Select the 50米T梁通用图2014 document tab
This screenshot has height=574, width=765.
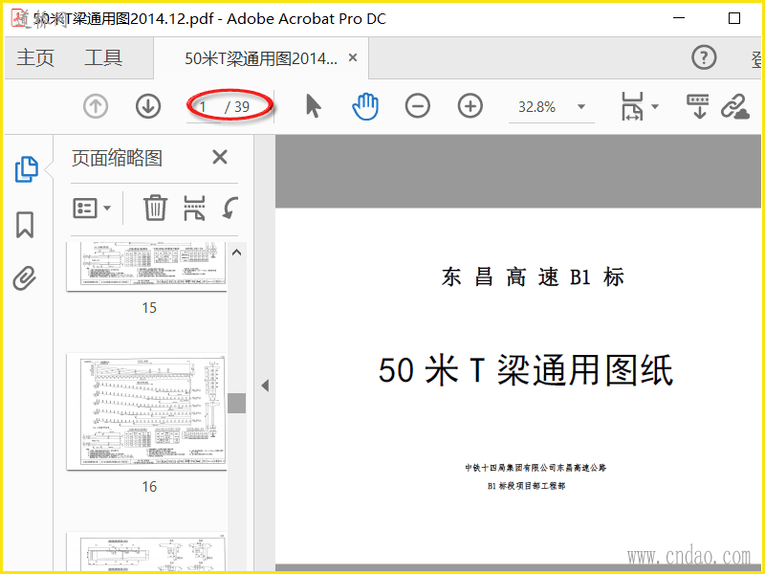[260, 58]
